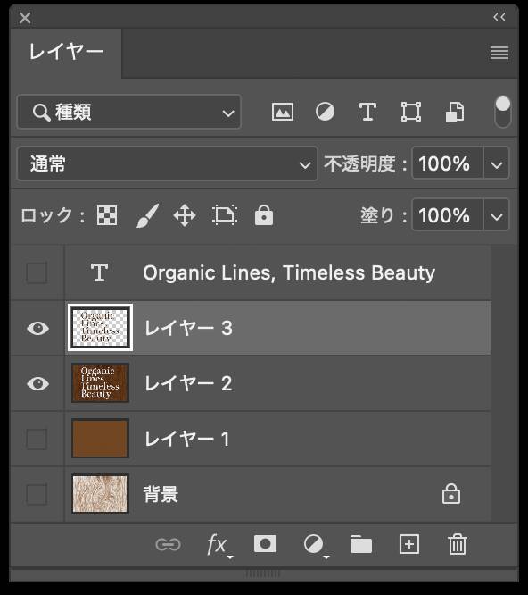Filter for shape layers
The image size is (528, 595).
tap(411, 112)
